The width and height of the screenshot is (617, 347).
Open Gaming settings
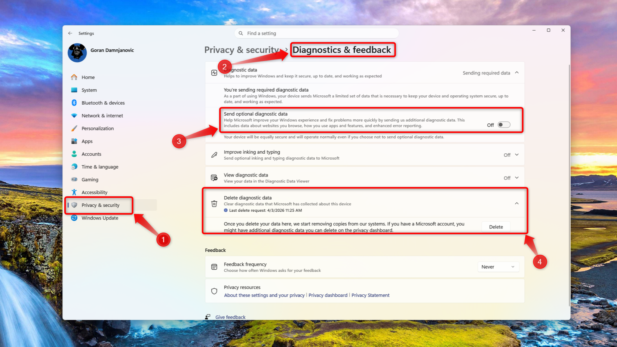(89, 179)
